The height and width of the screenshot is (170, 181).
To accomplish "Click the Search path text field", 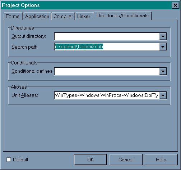I will [107, 47].
